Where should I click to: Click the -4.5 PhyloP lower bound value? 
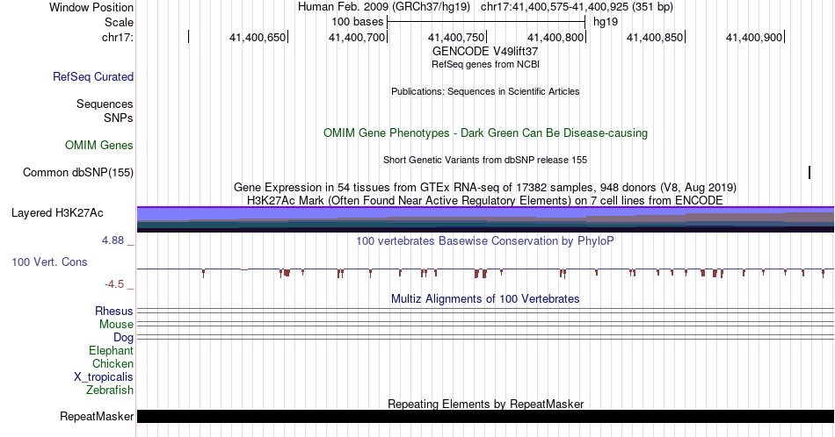coord(114,284)
